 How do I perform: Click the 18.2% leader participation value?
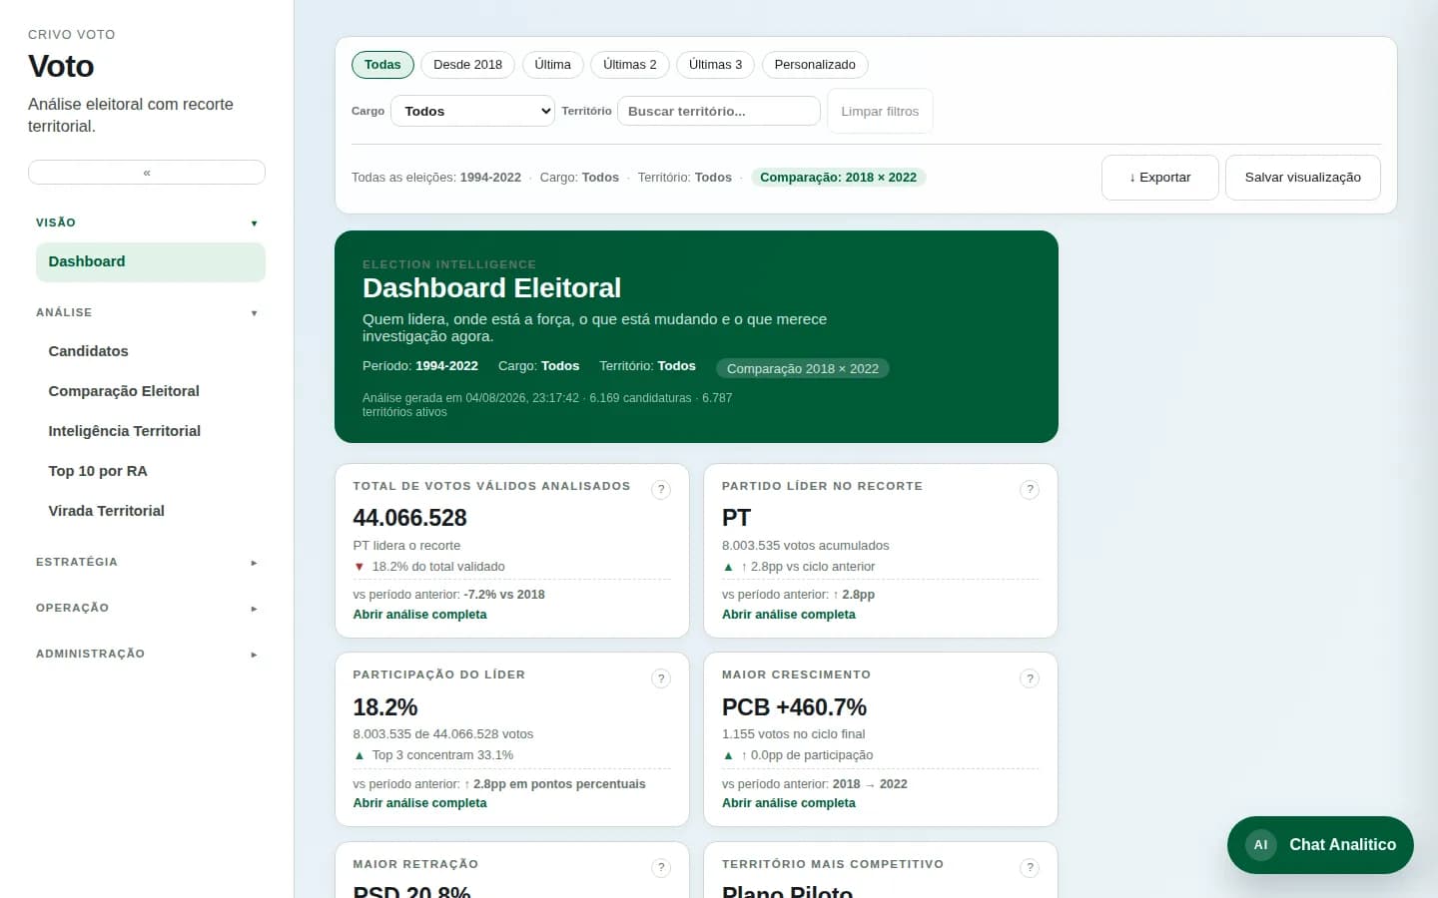(385, 707)
